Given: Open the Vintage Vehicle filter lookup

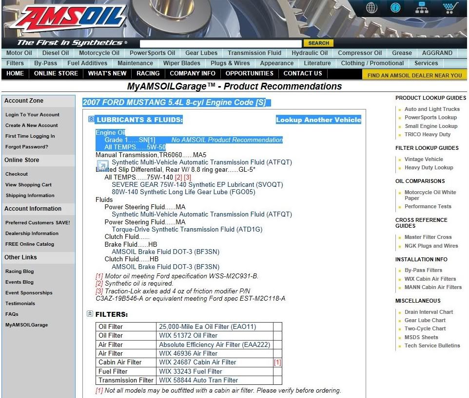Looking at the screenshot, I should (x=424, y=160).
